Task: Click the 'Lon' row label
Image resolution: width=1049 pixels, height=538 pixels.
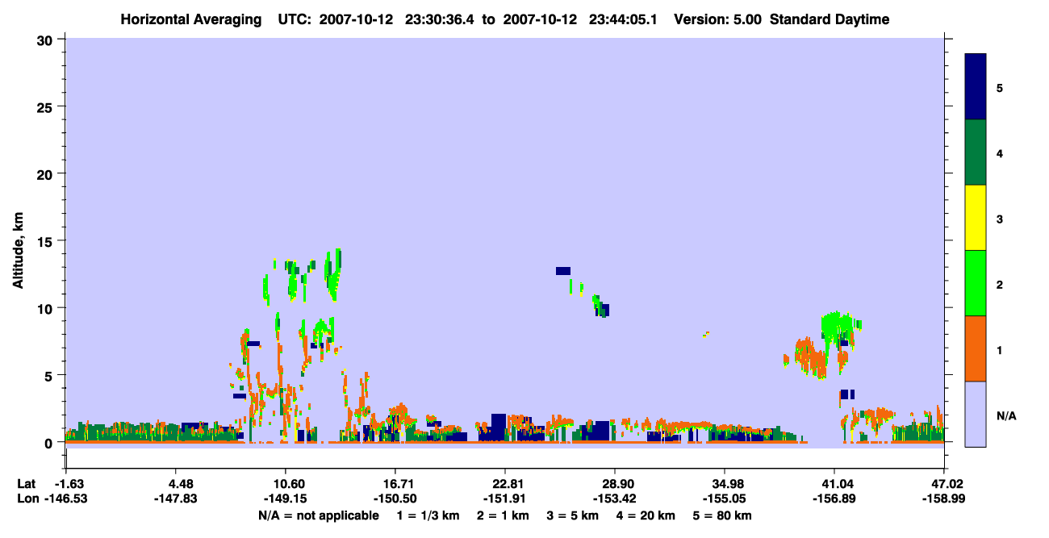Action: pos(27,498)
